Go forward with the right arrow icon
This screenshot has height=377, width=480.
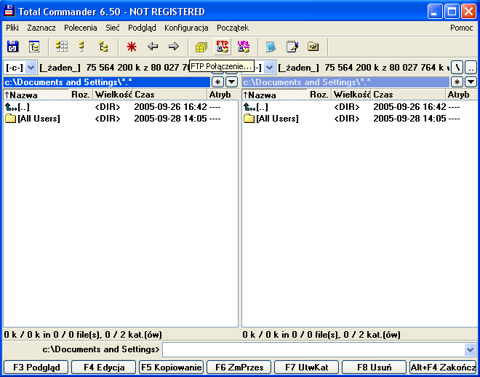point(174,47)
